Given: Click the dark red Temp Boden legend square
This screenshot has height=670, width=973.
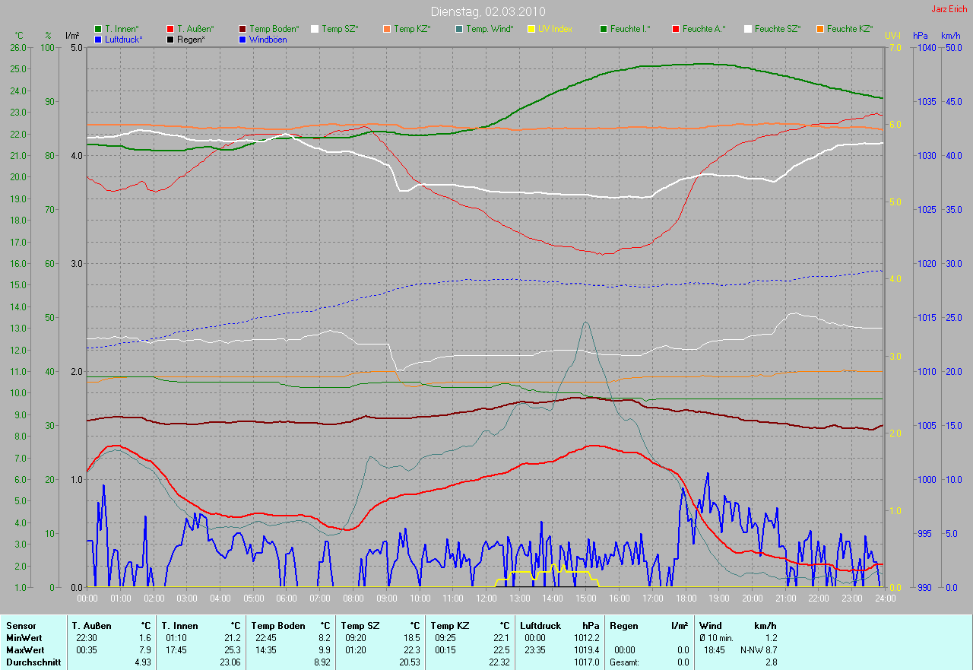Looking at the screenshot, I should click(x=242, y=29).
